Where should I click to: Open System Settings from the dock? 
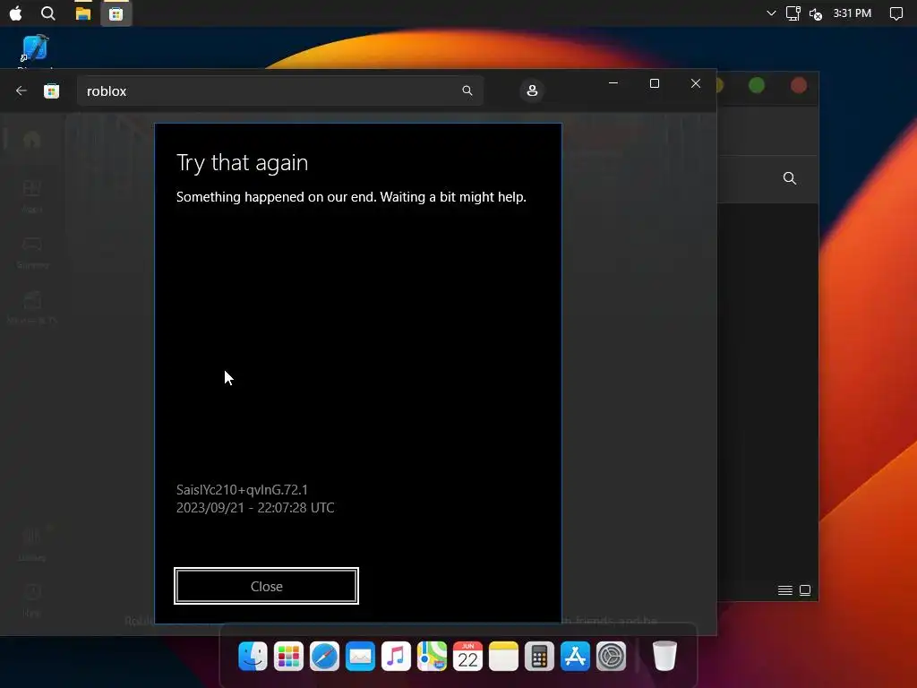point(611,656)
